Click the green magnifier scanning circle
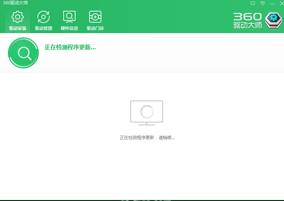 coord(23,53)
